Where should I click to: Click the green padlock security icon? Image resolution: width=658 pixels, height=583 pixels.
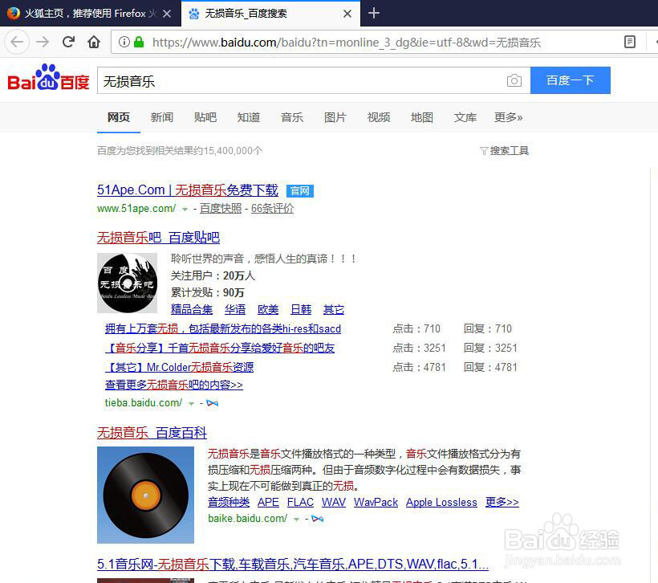point(139,42)
